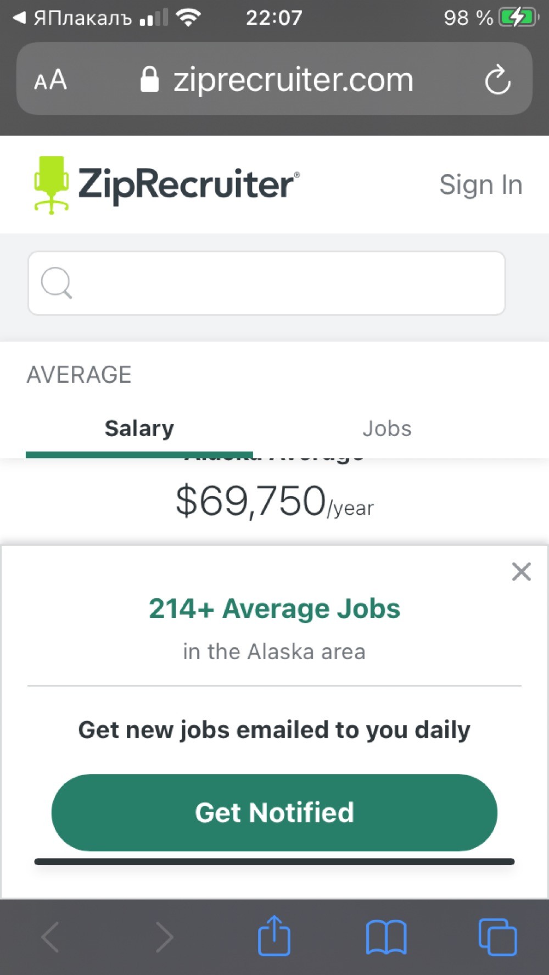Screen dimensions: 549x975
Task: Focus the job search input field
Action: tap(267, 283)
